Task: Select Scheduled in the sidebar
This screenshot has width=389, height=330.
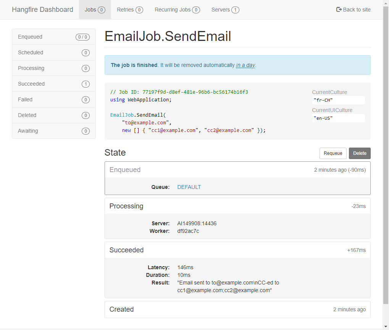Action: coord(31,52)
